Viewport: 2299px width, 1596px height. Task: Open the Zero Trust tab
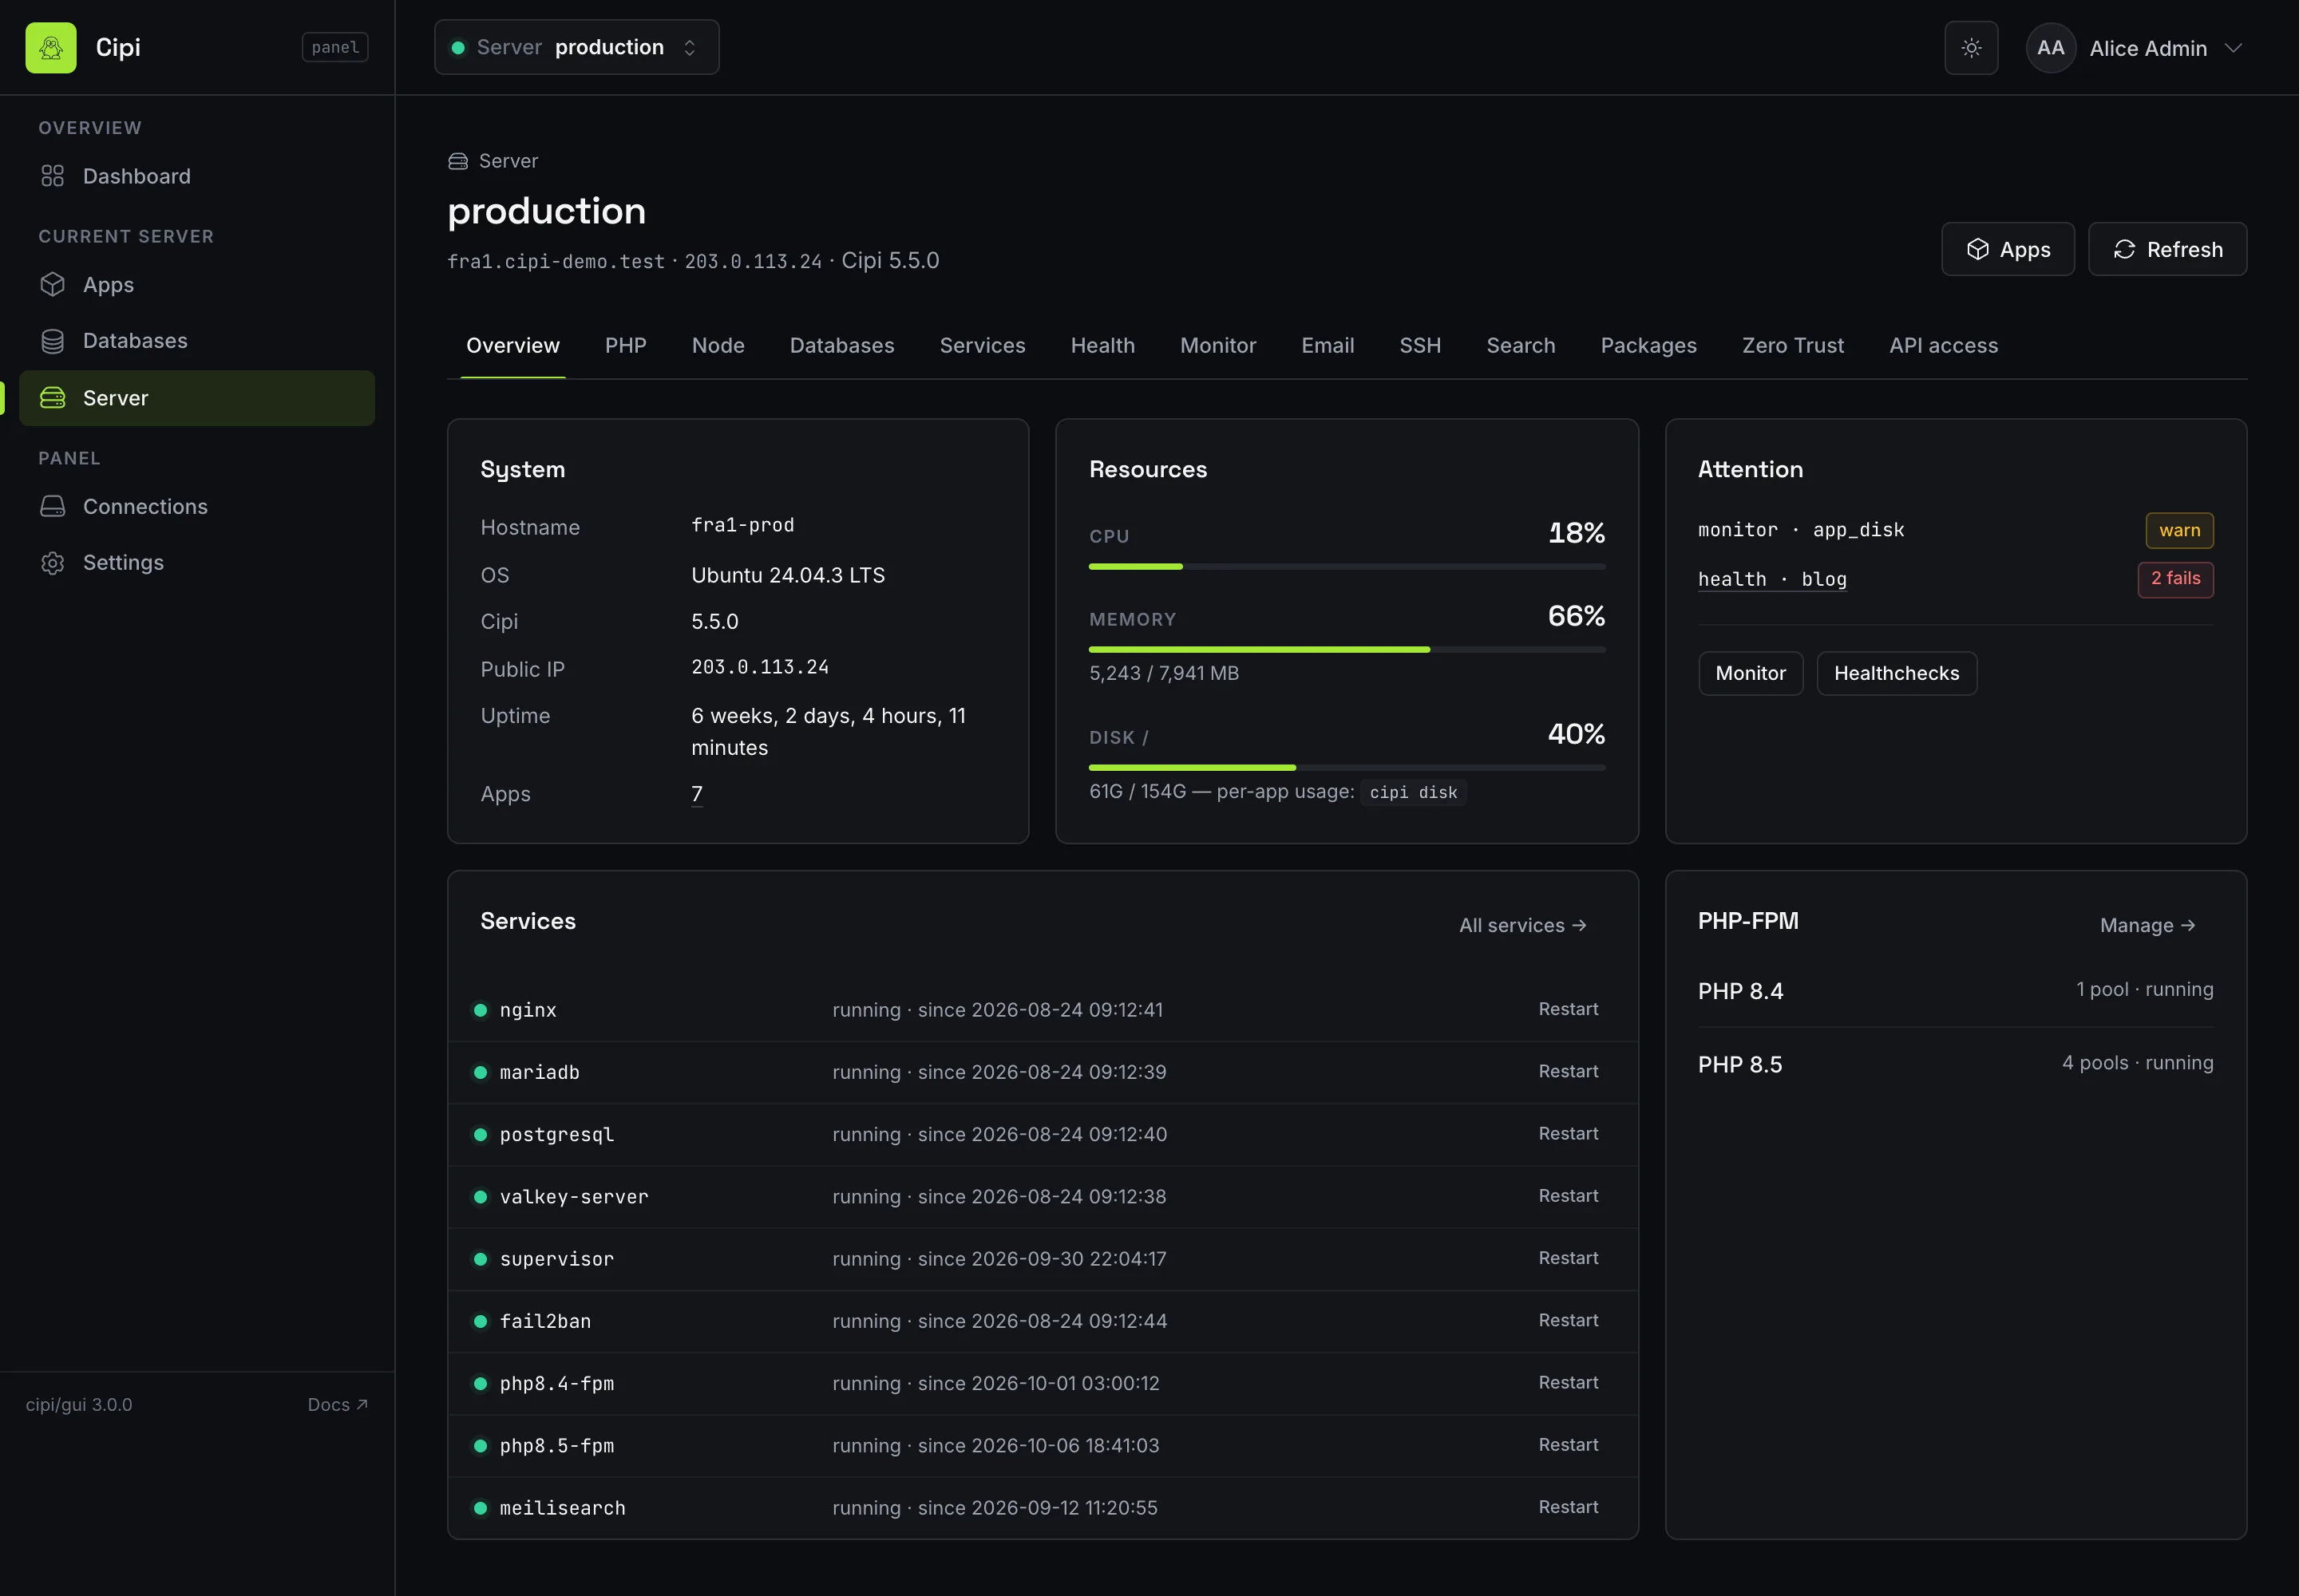[x=1792, y=346]
